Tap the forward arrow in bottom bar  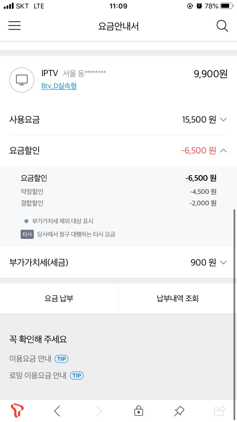click(x=99, y=411)
